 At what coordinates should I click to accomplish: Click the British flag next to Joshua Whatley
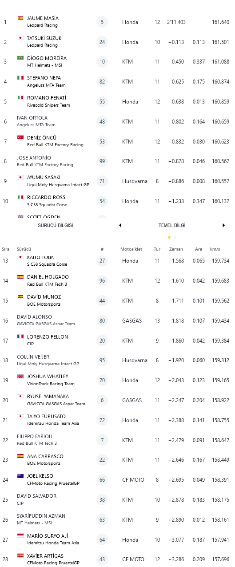pos(20,376)
